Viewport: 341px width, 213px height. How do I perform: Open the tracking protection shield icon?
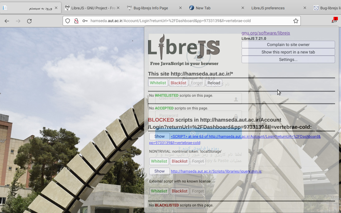click(68, 21)
